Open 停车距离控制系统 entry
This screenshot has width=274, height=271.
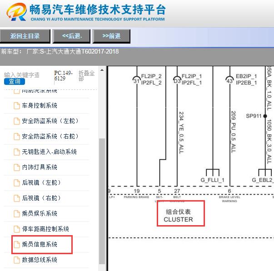[45, 229]
